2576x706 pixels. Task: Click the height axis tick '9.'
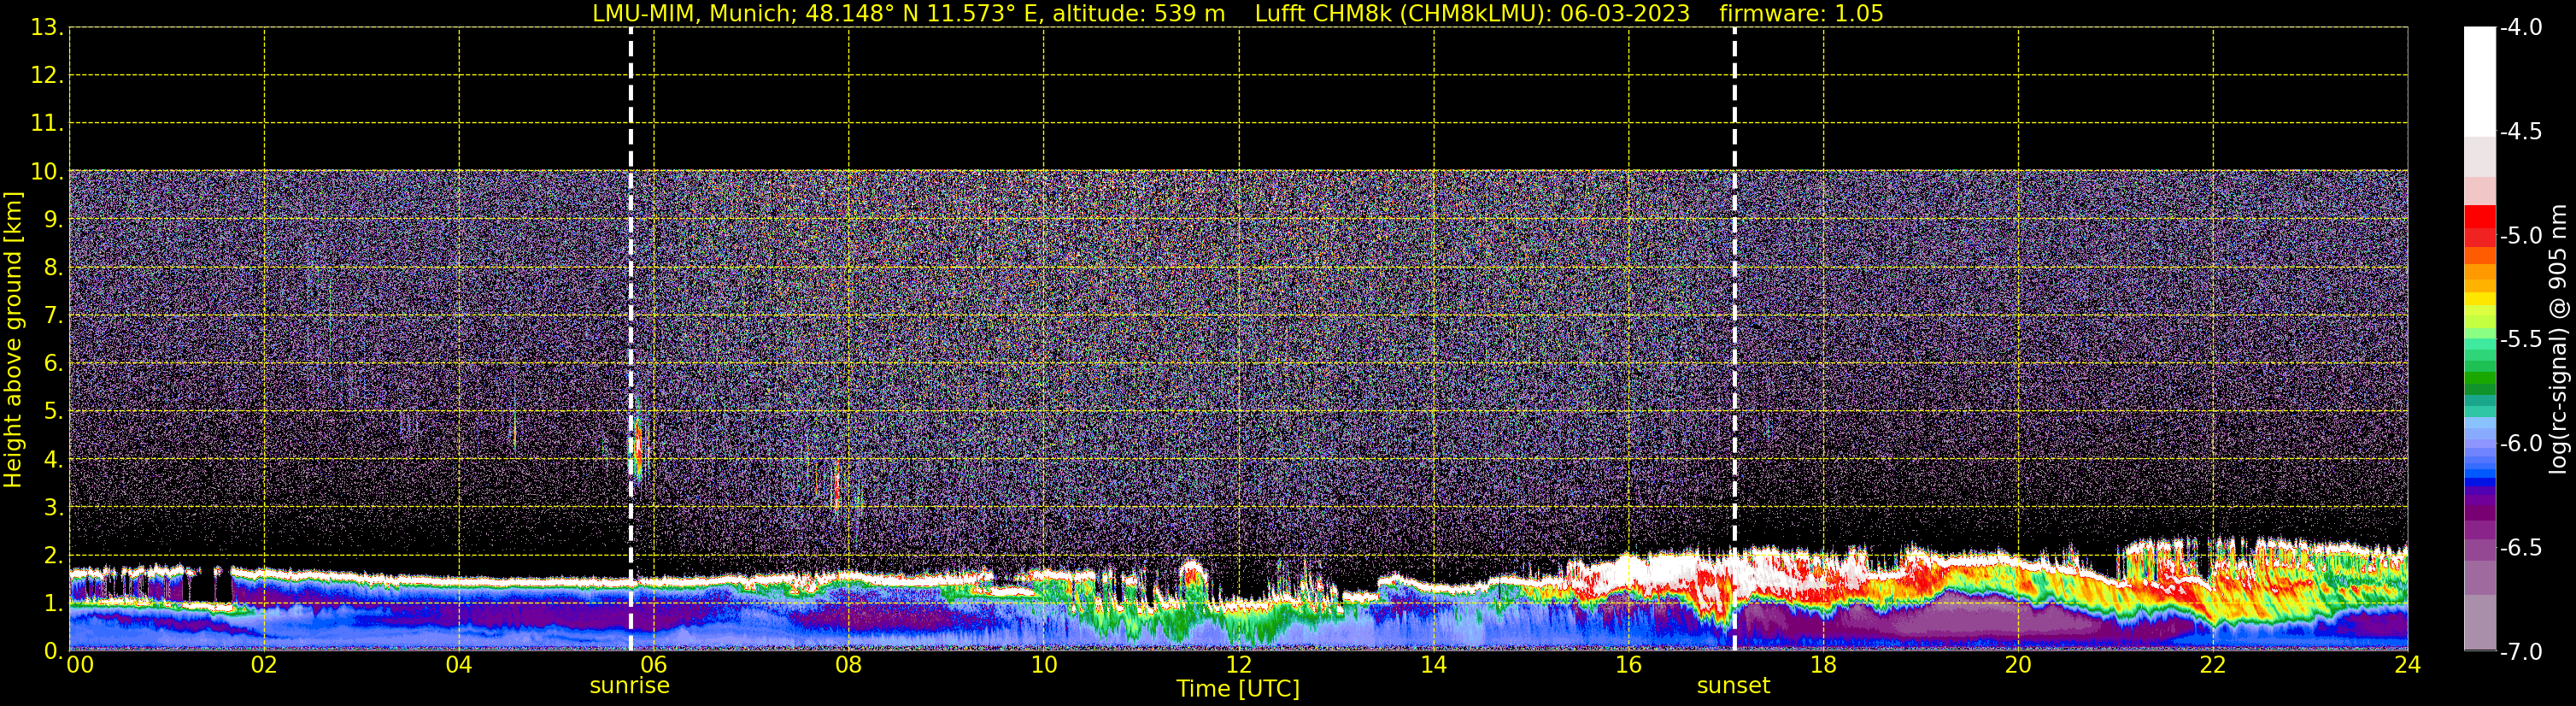tap(54, 220)
